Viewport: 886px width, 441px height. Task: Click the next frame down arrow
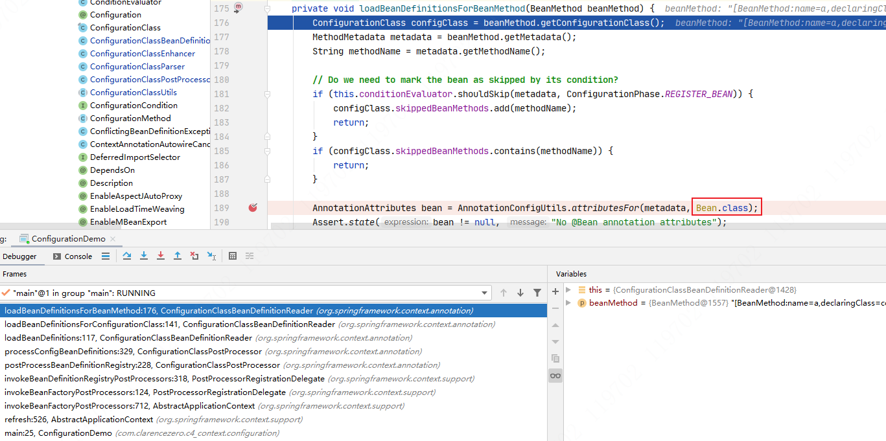click(520, 293)
